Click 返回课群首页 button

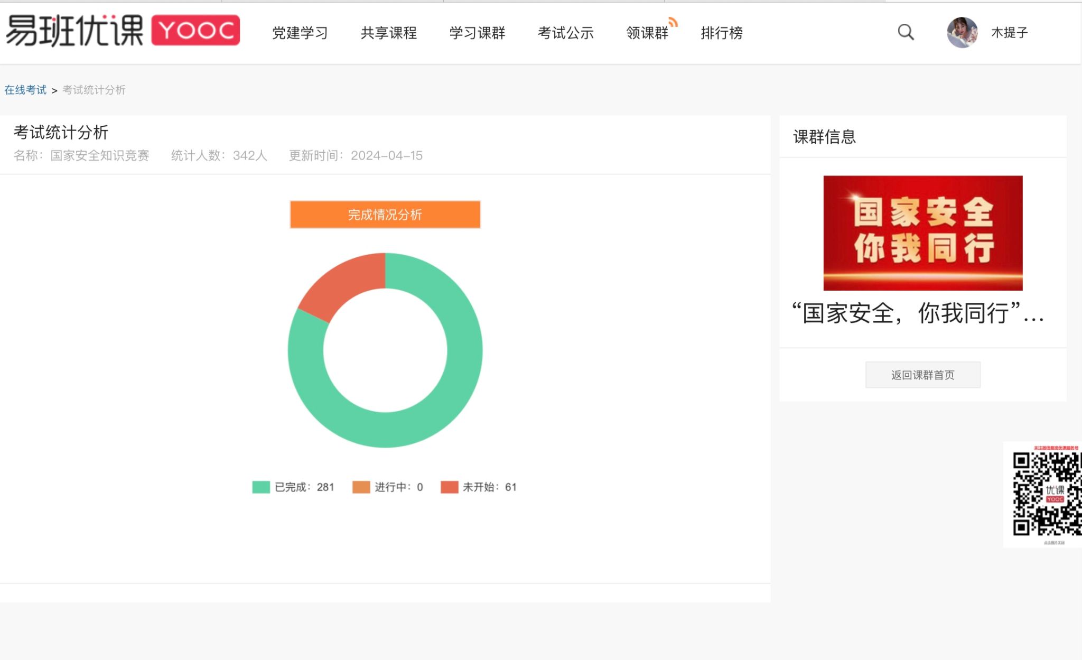click(x=923, y=375)
